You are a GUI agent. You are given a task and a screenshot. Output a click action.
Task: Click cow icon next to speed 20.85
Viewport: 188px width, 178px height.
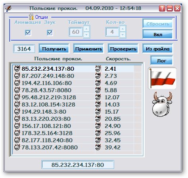(x=98, y=119)
